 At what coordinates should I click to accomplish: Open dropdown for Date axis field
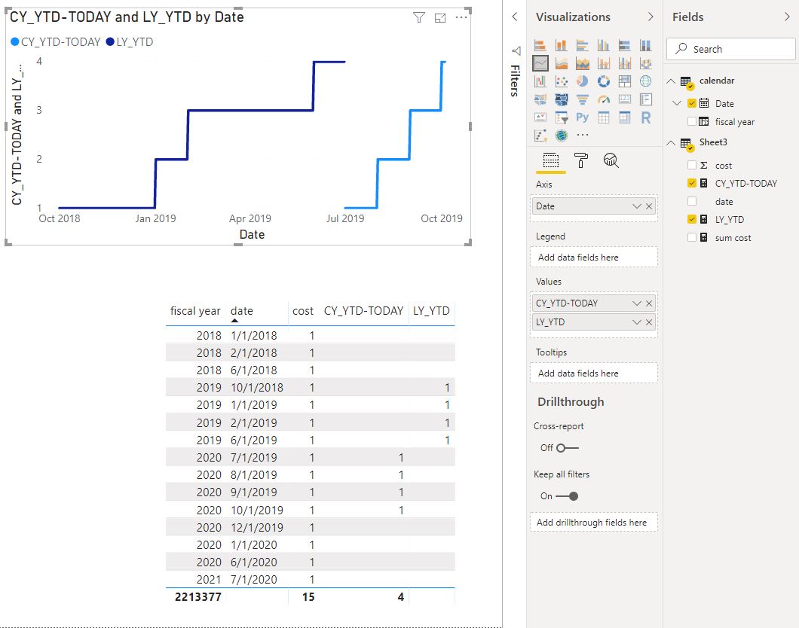tap(636, 206)
